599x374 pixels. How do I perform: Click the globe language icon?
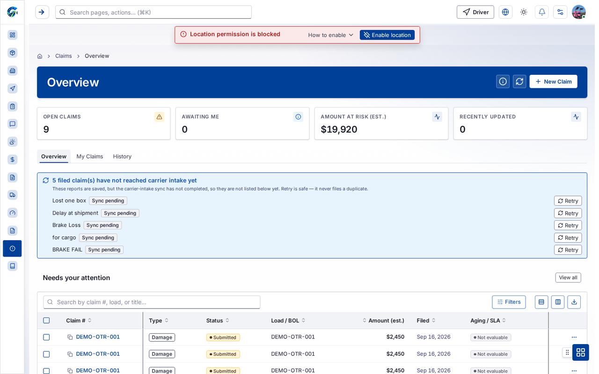tap(505, 12)
